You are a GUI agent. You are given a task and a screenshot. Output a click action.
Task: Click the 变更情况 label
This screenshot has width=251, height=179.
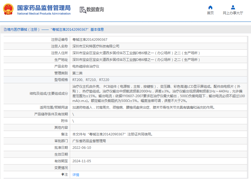click(61, 168)
